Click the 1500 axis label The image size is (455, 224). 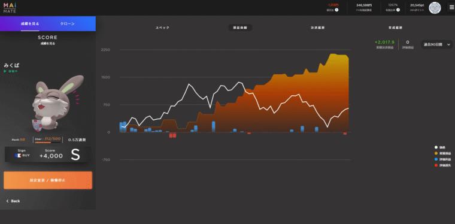point(105,77)
